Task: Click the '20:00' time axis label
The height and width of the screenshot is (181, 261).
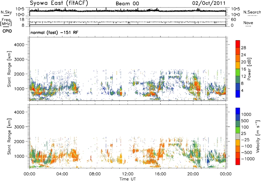Action: pos(193,174)
